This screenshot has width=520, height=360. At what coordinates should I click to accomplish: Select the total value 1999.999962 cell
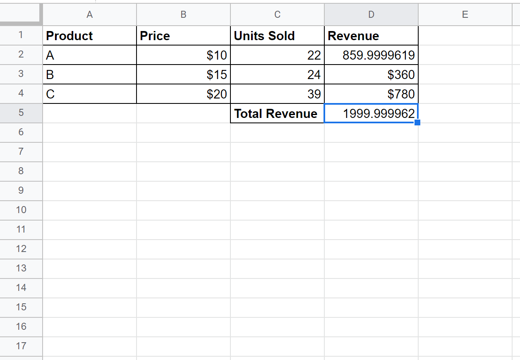(371, 113)
